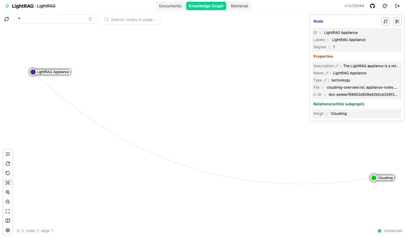This screenshot has height=238, width=407.
Task: Zoom in on the graph
Action: click(x=8, y=192)
